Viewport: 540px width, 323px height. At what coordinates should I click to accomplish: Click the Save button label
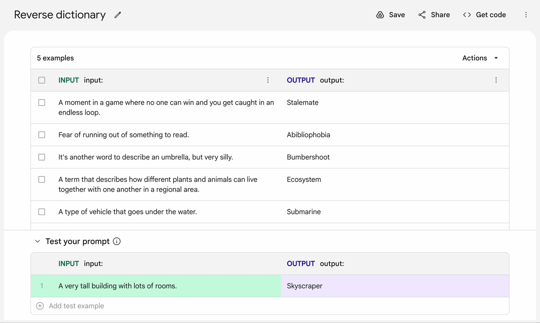(397, 15)
